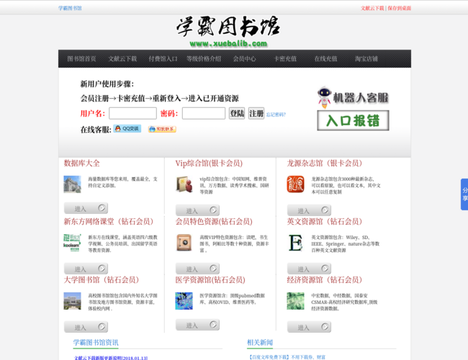
Task: Click 进入 button under 新东方网络课堂
Action: pos(86,269)
